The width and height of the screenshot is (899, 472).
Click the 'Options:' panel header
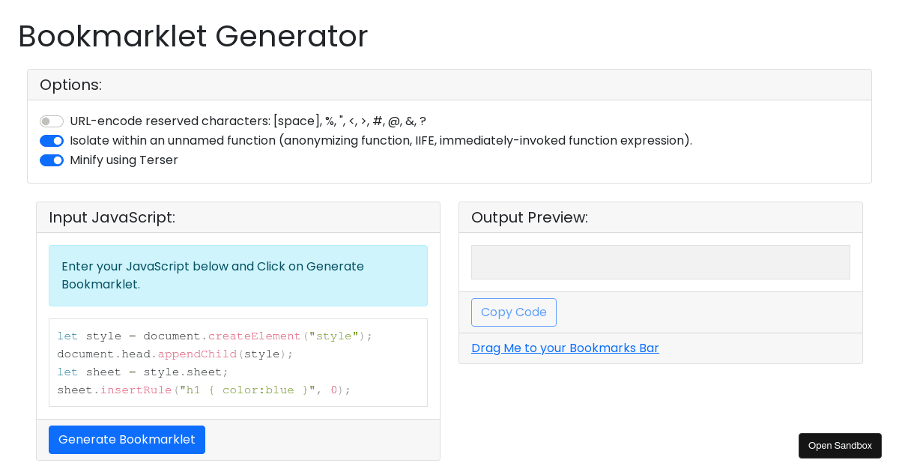(71, 85)
